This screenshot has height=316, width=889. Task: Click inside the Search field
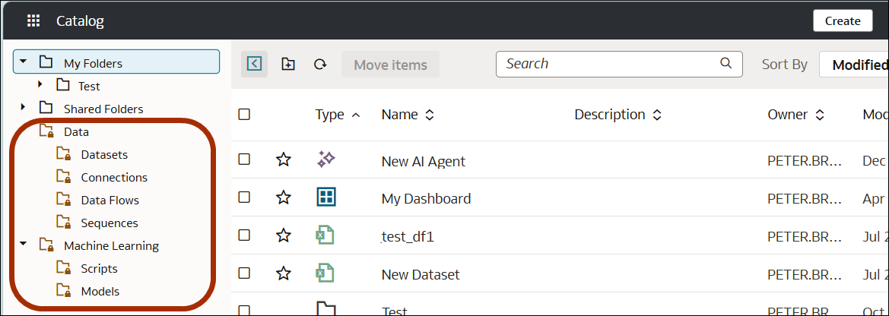coord(608,64)
